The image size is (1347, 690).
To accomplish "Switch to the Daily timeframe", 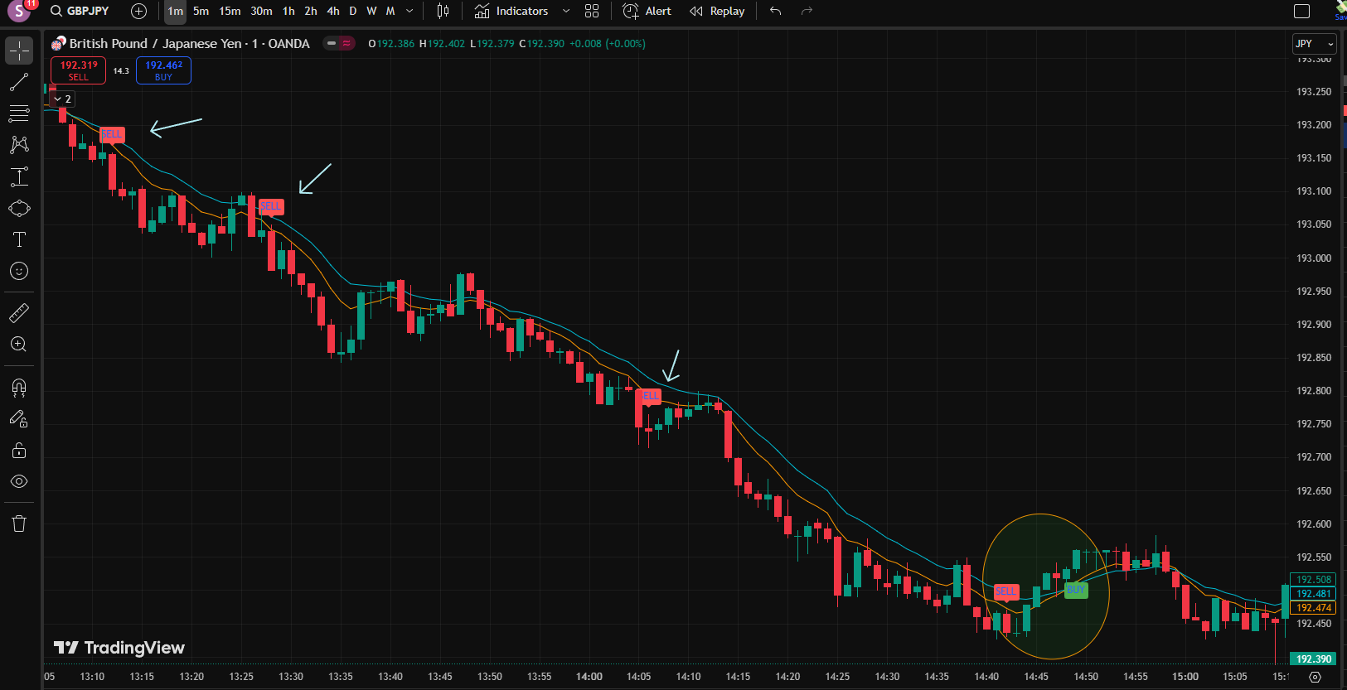I will pos(353,11).
